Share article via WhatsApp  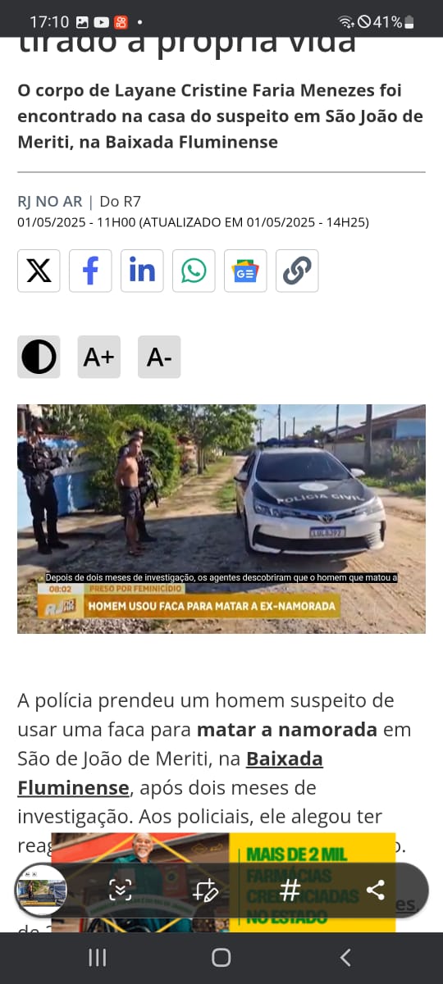(x=194, y=271)
